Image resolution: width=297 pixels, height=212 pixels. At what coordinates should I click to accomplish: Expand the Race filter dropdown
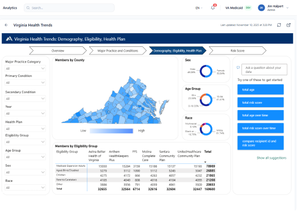click(x=25, y=188)
